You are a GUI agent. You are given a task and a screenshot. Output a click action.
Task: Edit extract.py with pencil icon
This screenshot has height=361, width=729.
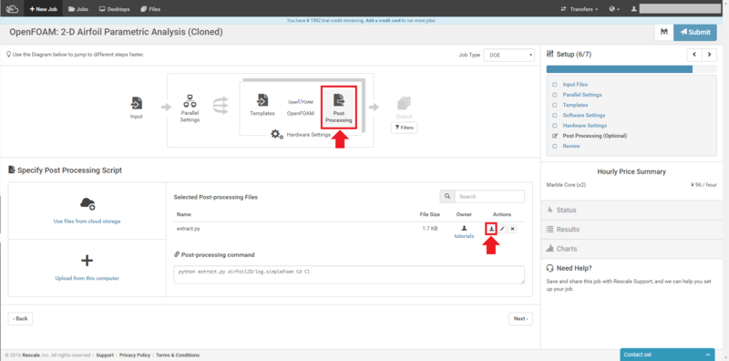(x=502, y=229)
